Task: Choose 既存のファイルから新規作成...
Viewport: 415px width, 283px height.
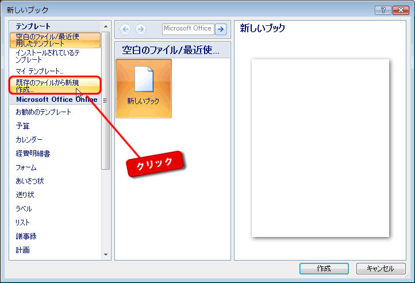Action: 55,86
